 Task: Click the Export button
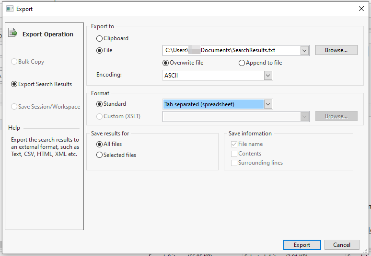pyautogui.click(x=302, y=245)
